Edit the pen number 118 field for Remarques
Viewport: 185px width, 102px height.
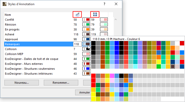click(77, 44)
